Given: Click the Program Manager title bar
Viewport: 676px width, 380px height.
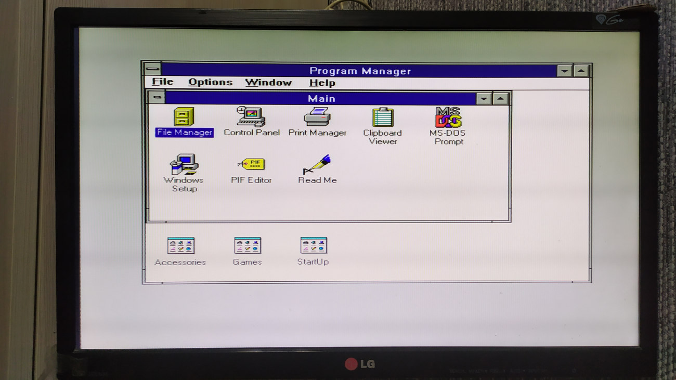Looking at the screenshot, I should pyautogui.click(x=359, y=71).
